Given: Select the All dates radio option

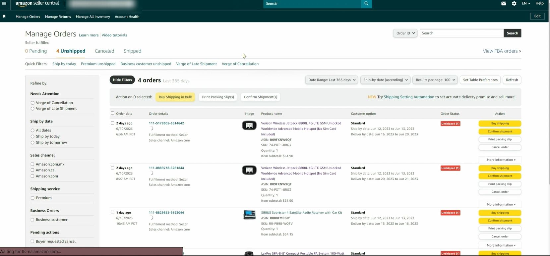Looking at the screenshot, I should click(x=32, y=130).
